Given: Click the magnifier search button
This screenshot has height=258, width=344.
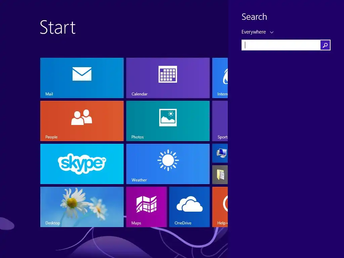Looking at the screenshot, I should pos(325,45).
